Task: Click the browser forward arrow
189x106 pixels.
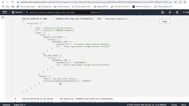Action: coord(7,2)
